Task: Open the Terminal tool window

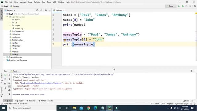Action: 31,101
